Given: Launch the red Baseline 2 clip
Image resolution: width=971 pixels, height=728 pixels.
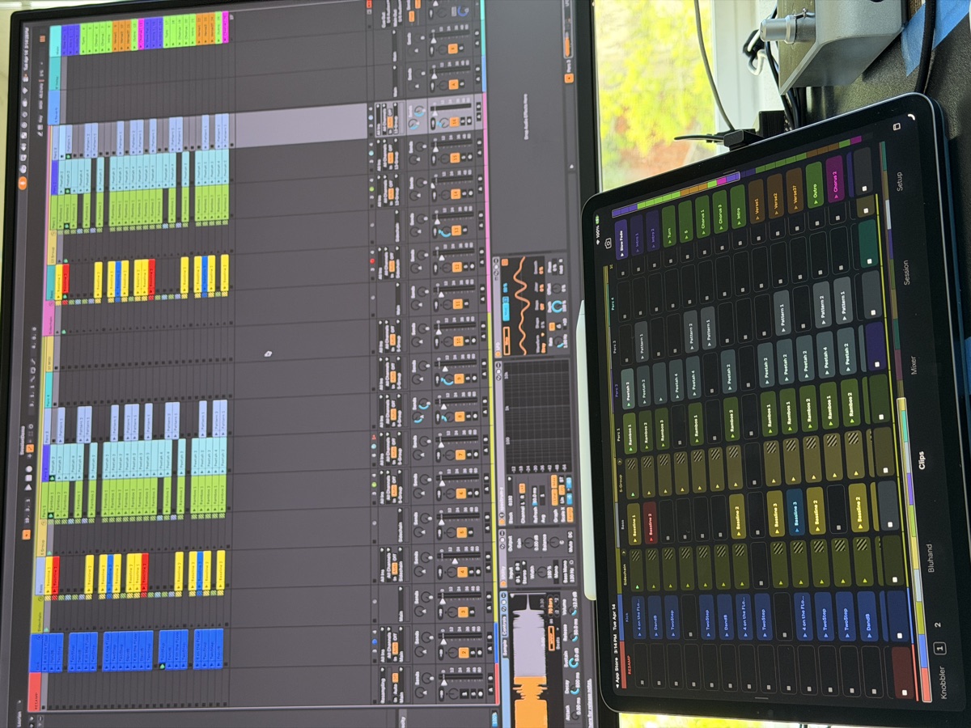Looking at the screenshot, I should 650,523.
